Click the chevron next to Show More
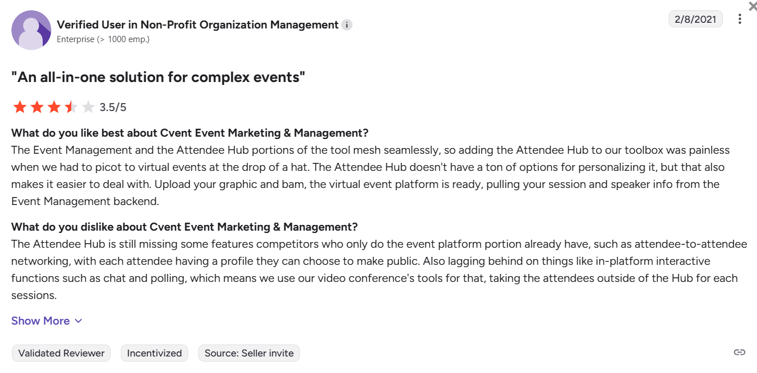The height and width of the screenshot is (373, 757). (79, 321)
